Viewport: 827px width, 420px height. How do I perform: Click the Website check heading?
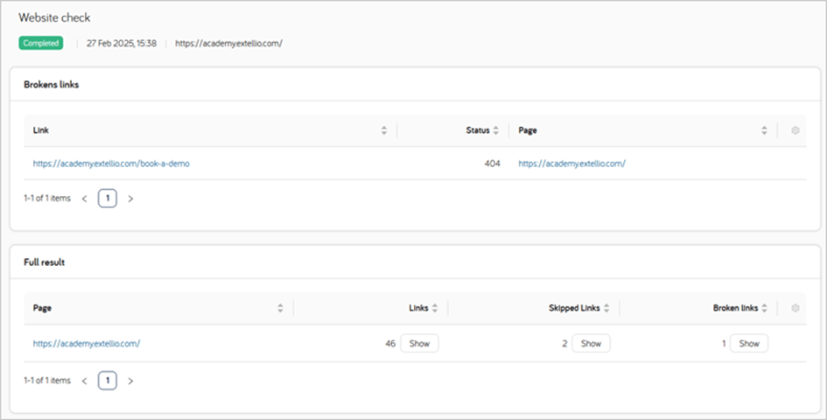pos(54,18)
